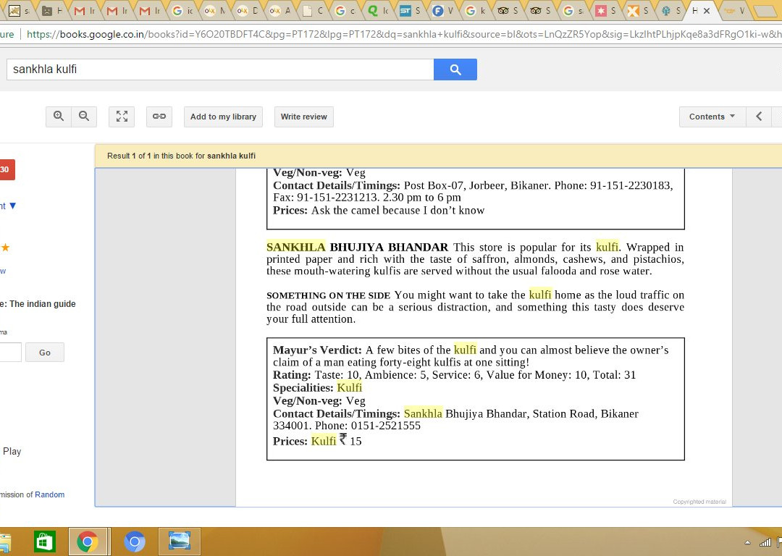Viewport: 782px width, 556px height.
Task: Zoom out of the book page
Action: [84, 116]
